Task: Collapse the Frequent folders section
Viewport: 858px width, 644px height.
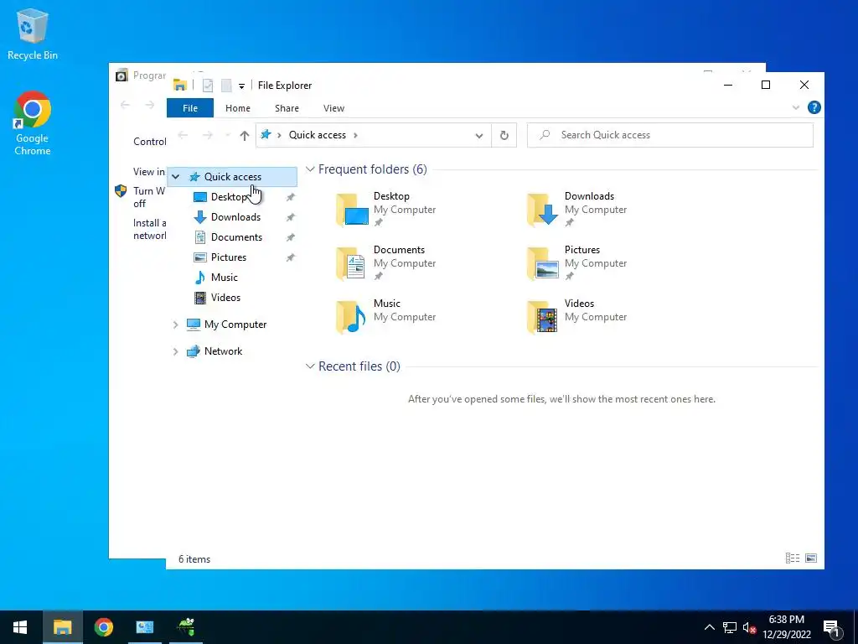Action: [x=310, y=169]
